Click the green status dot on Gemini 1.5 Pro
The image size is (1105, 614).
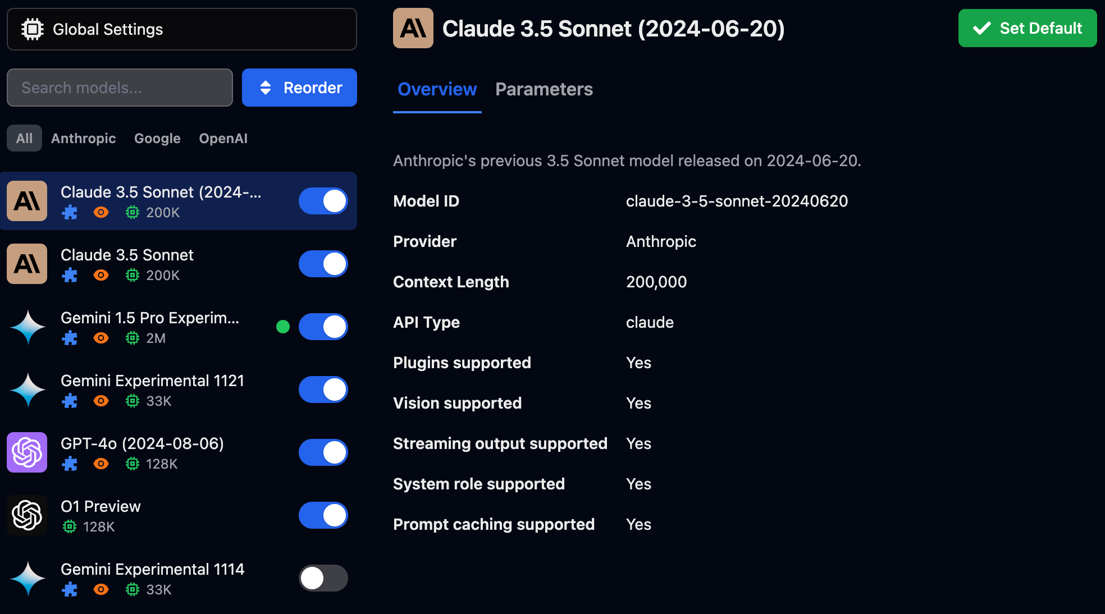point(283,327)
